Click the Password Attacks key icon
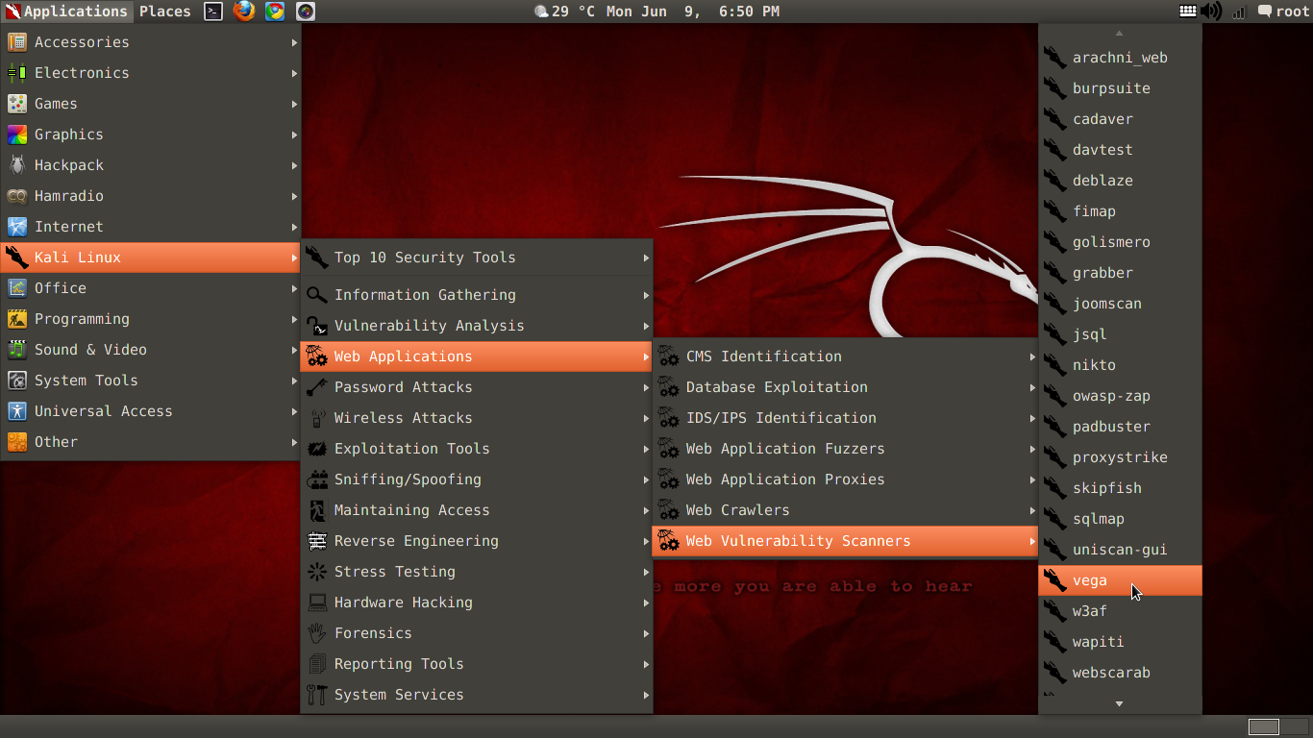Viewport: 1313px width, 738px height. click(317, 387)
